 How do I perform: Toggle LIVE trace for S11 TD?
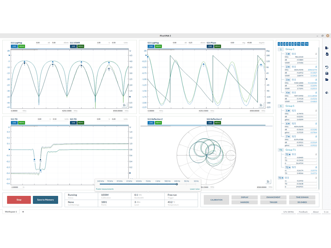[x=14, y=123]
